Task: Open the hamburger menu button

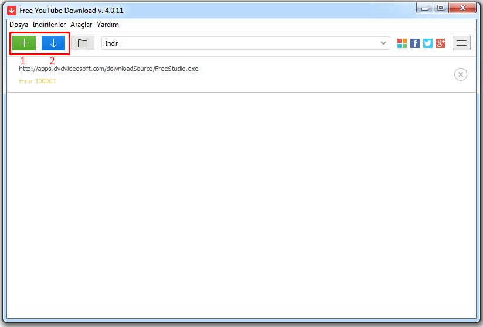Action: click(461, 43)
